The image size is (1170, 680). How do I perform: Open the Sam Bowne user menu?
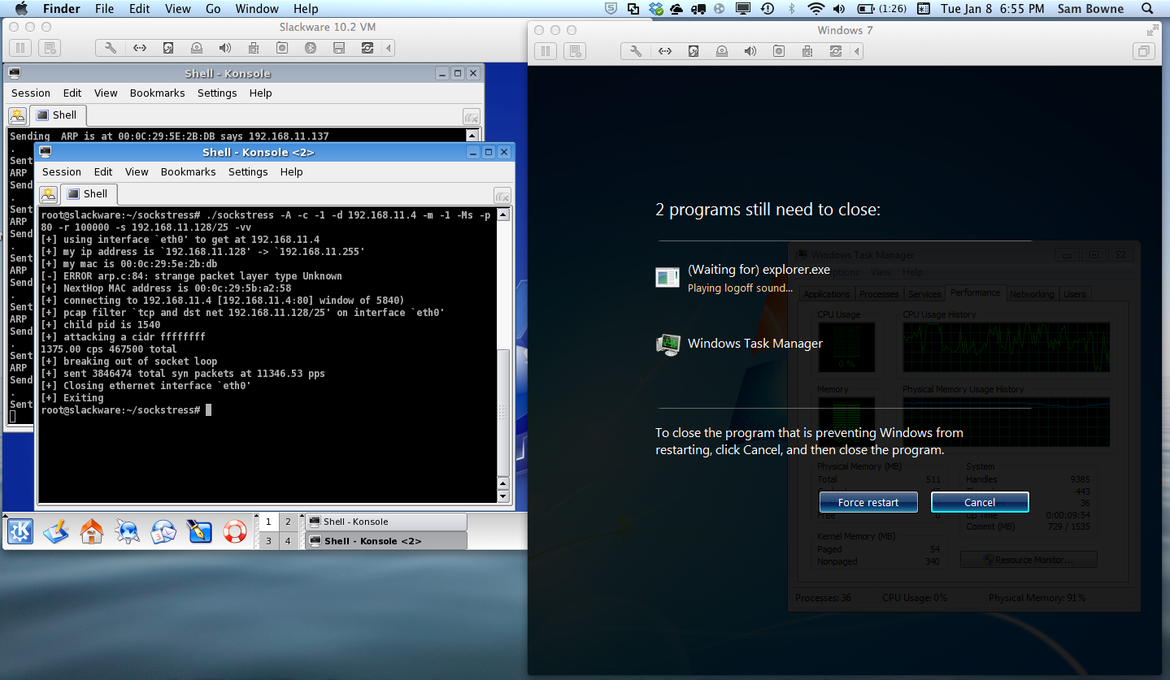pos(1090,9)
